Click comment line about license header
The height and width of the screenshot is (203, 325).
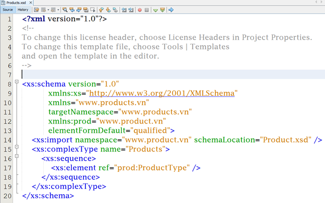[167, 37]
